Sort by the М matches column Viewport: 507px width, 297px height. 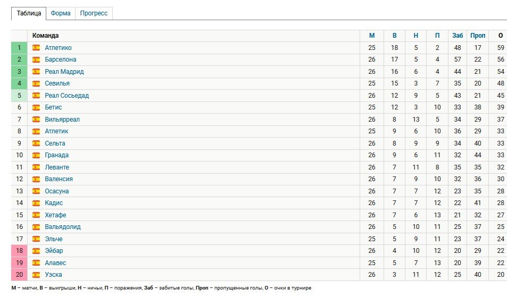[x=372, y=36]
